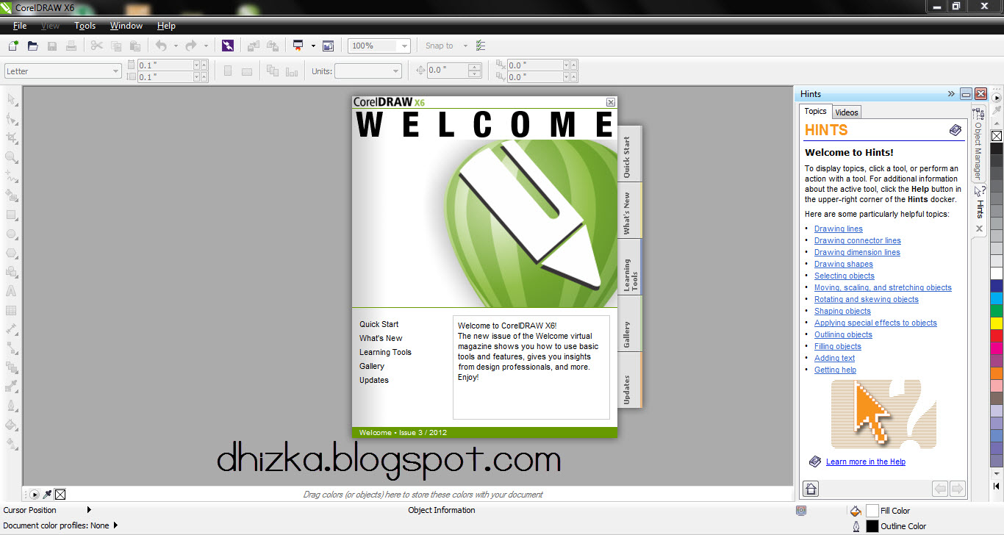Expand the Undo history dropdown arrow
1004x535 pixels.
point(176,46)
